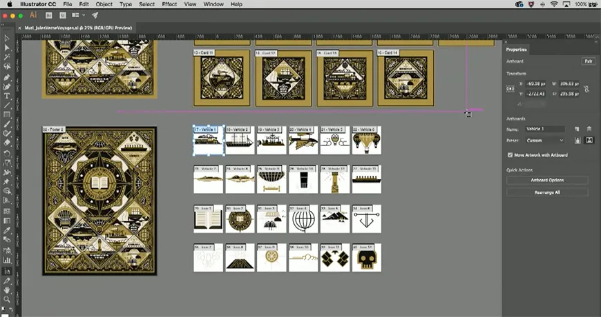Click the Delete Artboard trash icon

pos(589,130)
